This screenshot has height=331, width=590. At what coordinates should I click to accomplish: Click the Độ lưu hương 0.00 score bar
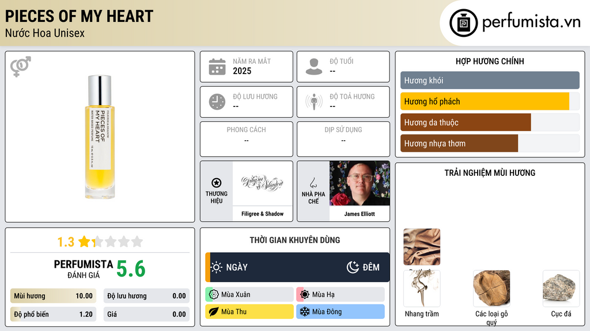[146, 296]
